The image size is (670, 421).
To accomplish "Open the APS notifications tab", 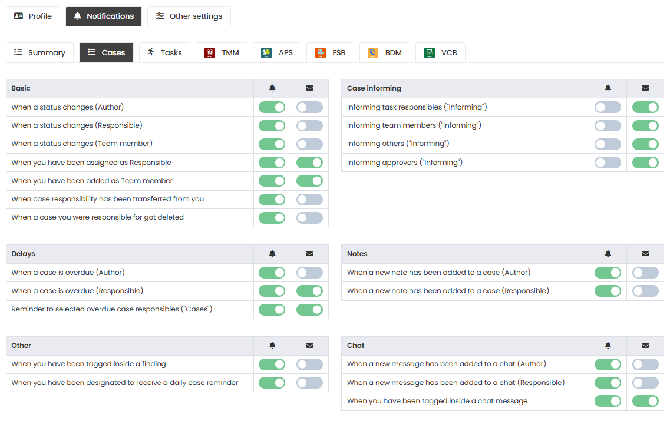I will 277,52.
